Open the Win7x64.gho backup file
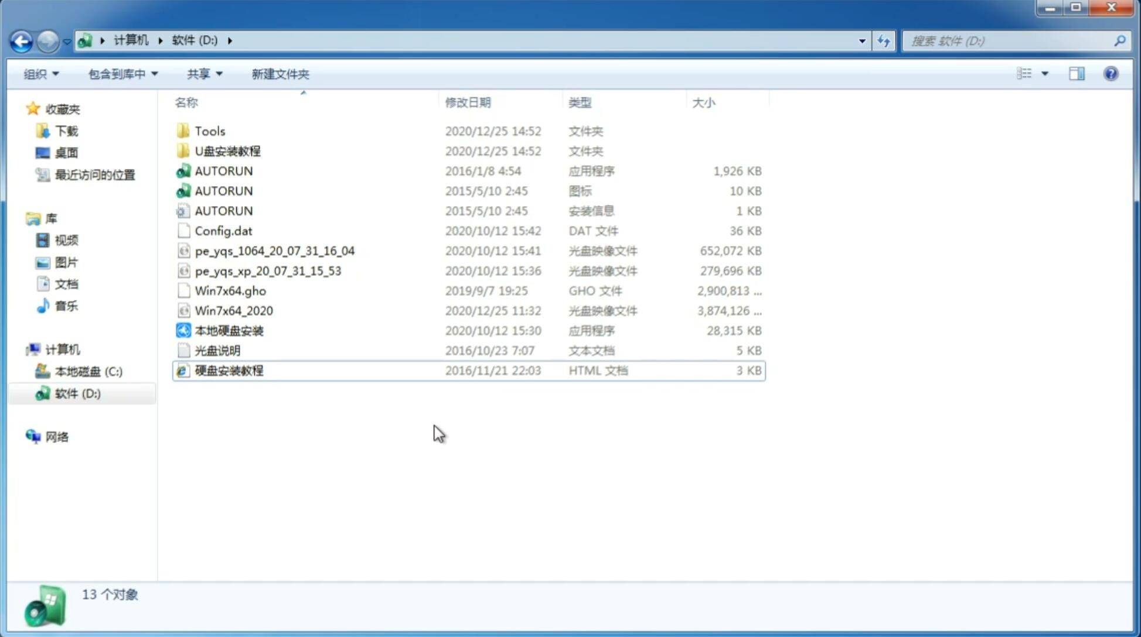Image resolution: width=1141 pixels, height=637 pixels. (231, 290)
